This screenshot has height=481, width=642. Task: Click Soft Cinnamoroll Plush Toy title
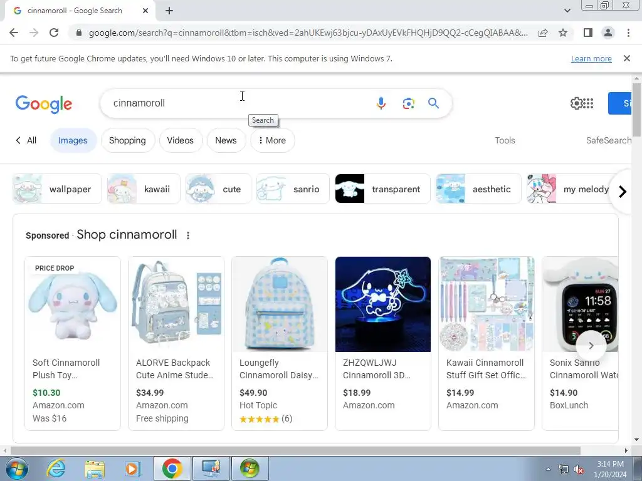click(66, 369)
